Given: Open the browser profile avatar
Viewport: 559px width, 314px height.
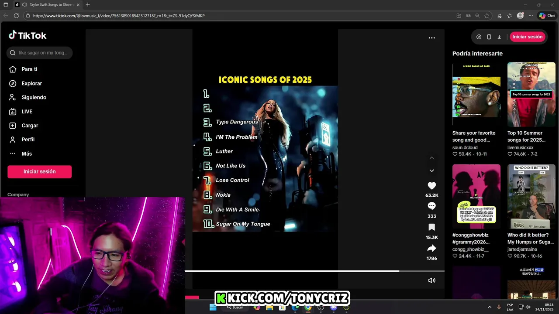Looking at the screenshot, I should (520, 16).
